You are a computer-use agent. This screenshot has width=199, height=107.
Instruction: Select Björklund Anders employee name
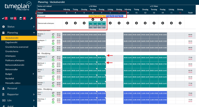[40, 64]
